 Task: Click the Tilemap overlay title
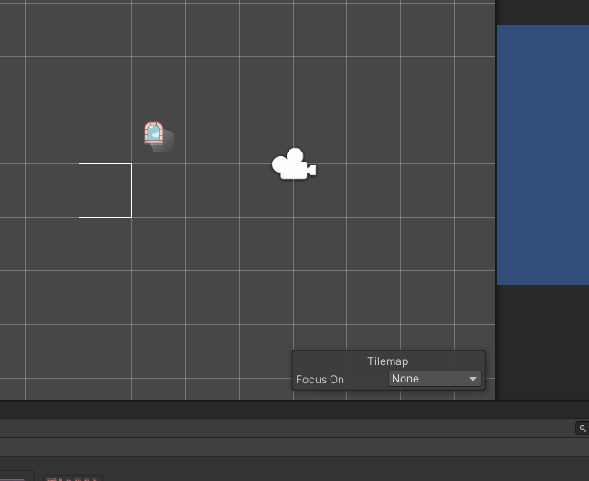[x=388, y=361]
